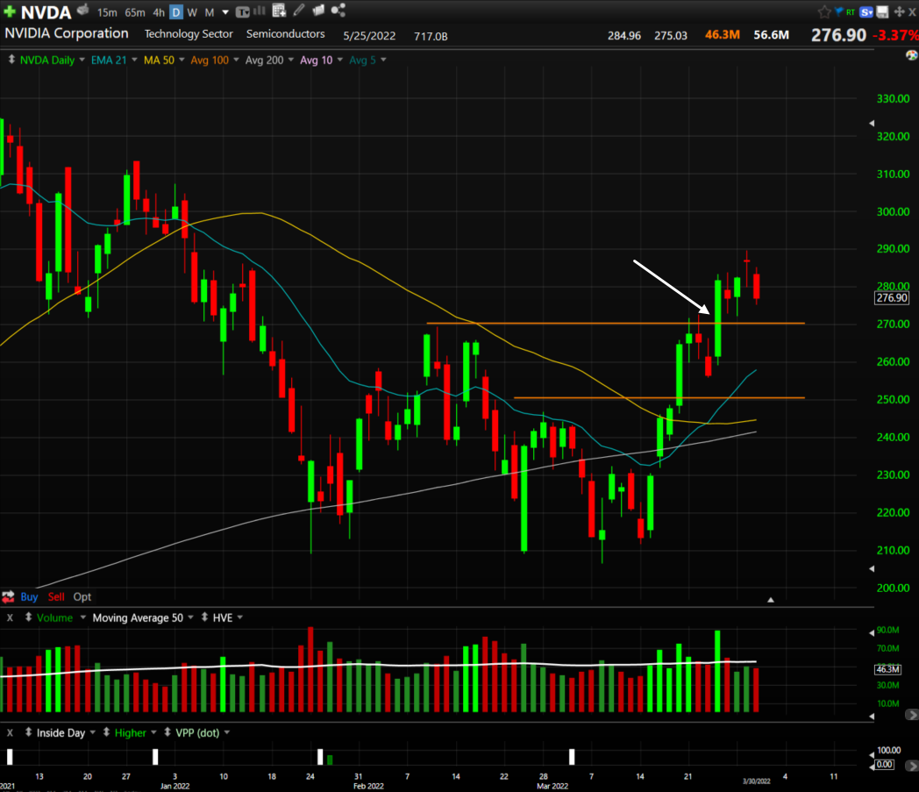Click the Buy button
Screen dimensions: 919x792
[29, 596]
